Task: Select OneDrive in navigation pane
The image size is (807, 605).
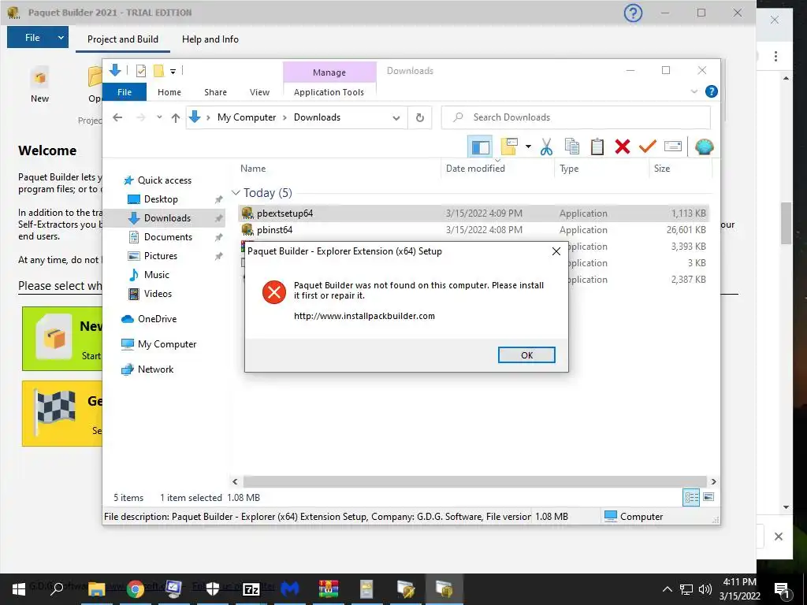Action: [x=157, y=319]
